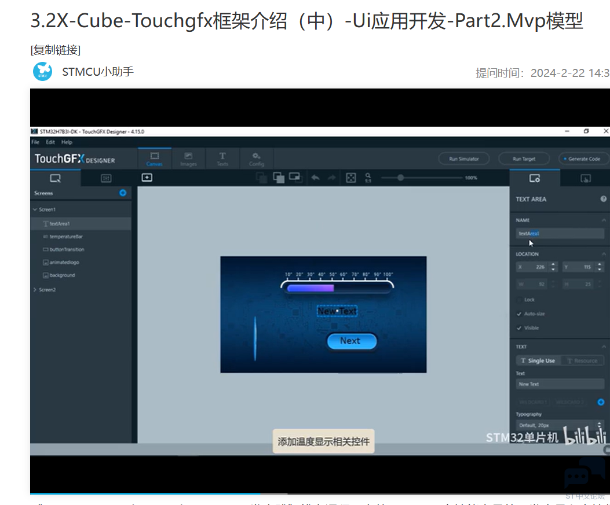Collapse the NAME section chevron
Screen dimensions: 610x505
point(604,220)
